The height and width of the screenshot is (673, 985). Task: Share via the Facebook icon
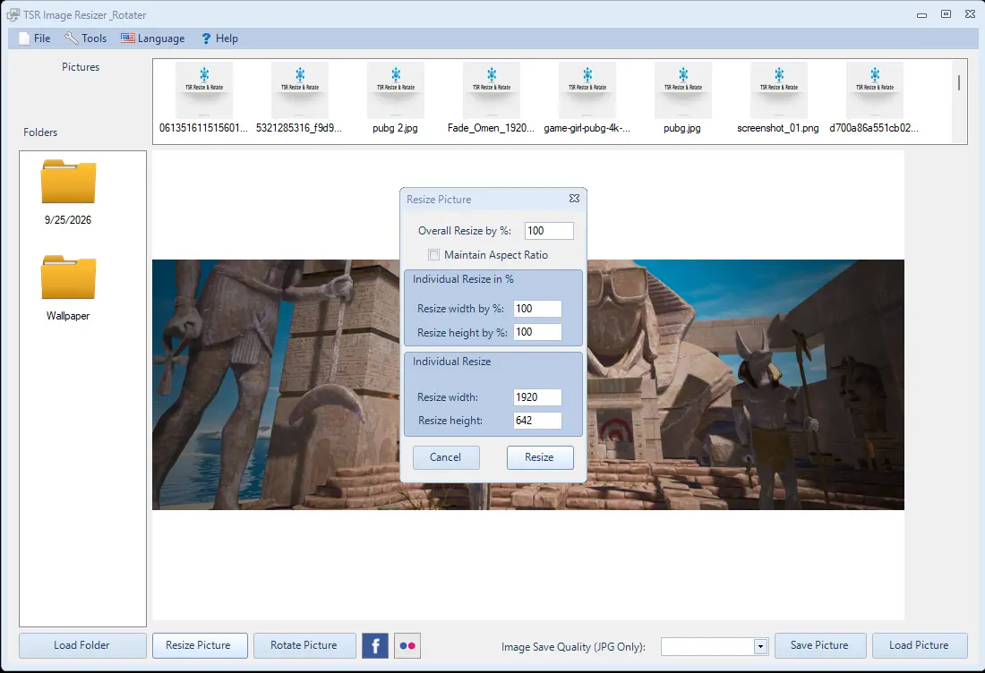point(375,646)
